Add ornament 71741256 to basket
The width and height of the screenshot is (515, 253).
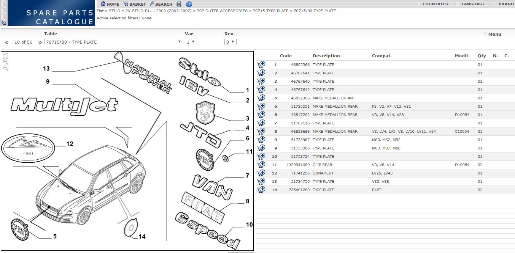click(x=261, y=173)
